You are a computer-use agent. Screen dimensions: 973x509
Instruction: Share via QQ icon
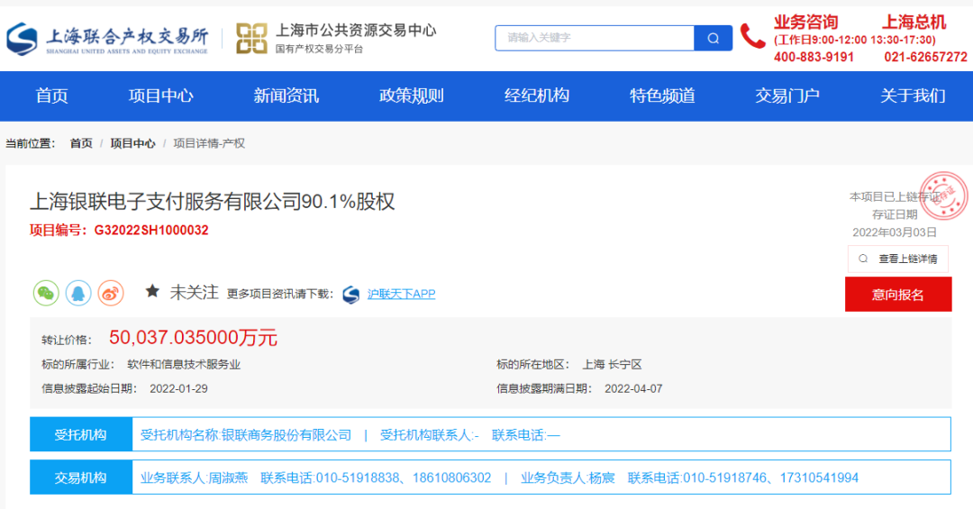pyautogui.click(x=78, y=293)
